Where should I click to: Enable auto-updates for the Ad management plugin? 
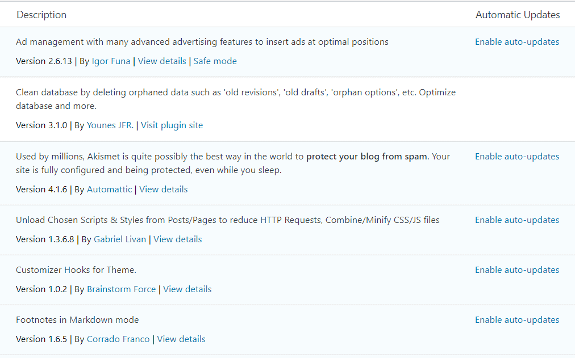pos(516,42)
